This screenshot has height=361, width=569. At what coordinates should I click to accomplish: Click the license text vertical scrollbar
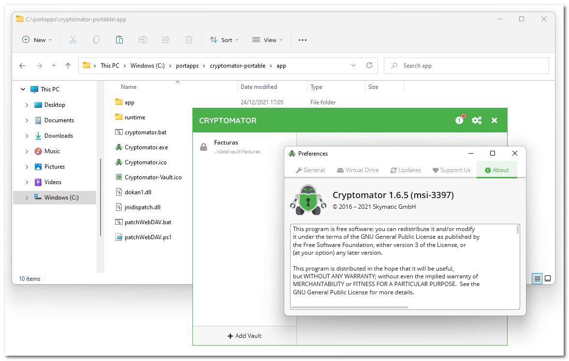pos(517,230)
